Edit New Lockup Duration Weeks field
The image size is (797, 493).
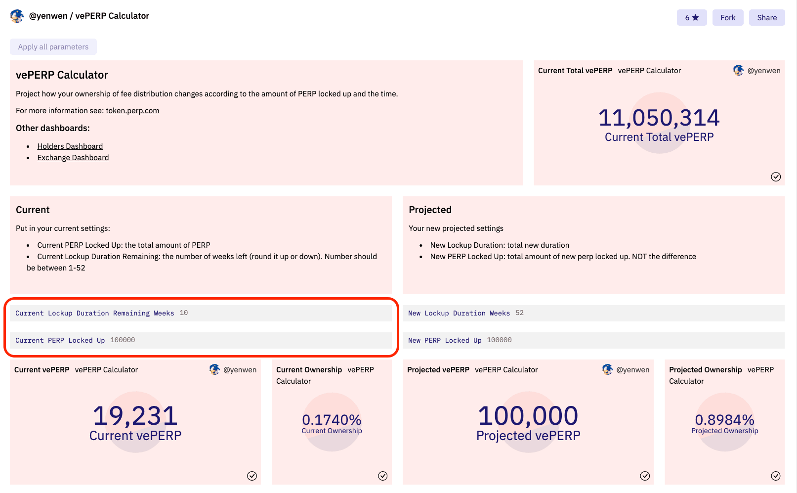tap(593, 313)
